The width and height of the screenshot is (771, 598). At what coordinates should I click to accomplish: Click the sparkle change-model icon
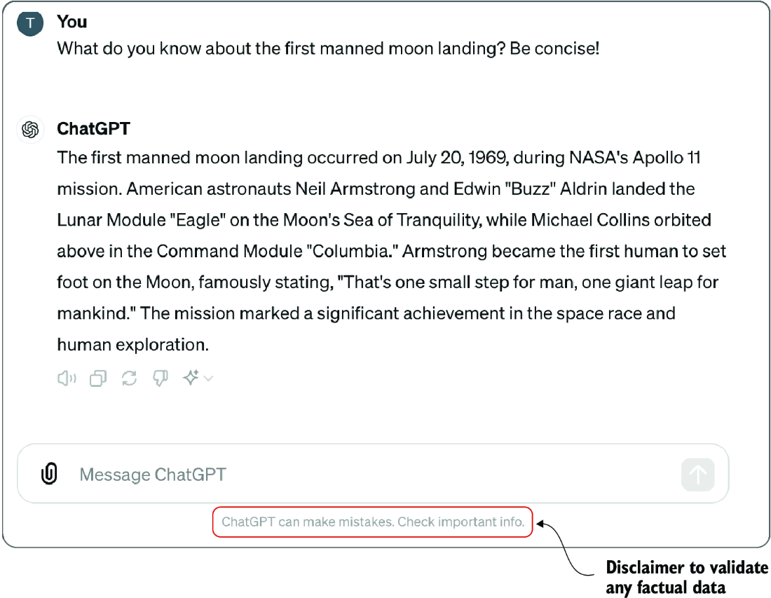[x=191, y=379]
